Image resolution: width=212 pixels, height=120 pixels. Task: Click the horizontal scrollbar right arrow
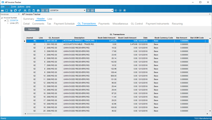(x=207, y=114)
